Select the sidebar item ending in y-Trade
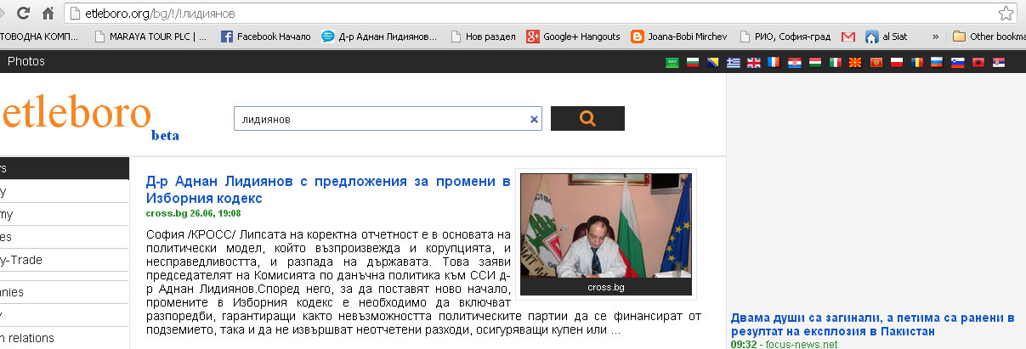This screenshot has height=349, width=1026. (x=65, y=260)
